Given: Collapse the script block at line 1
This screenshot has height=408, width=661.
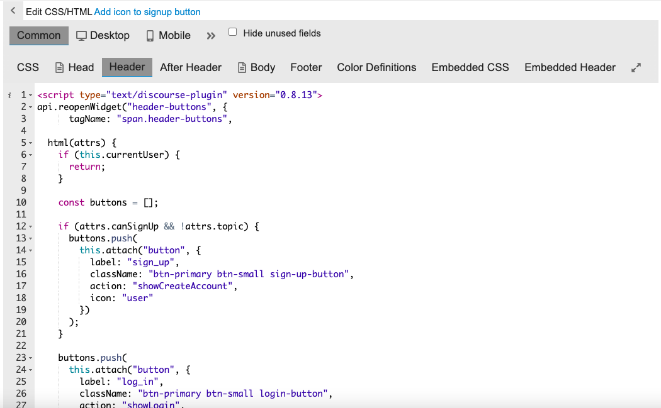Looking at the screenshot, I should click(x=31, y=95).
